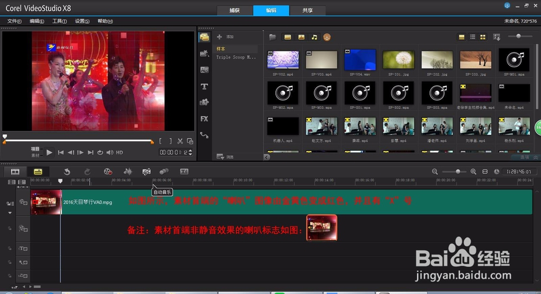This screenshot has width=541, height=294.
Task: Open the track motion tool
Action: click(164, 172)
